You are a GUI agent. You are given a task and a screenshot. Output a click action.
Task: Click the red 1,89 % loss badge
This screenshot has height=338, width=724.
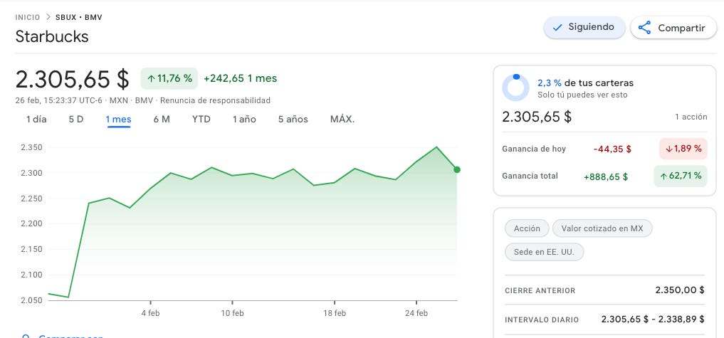683,149
